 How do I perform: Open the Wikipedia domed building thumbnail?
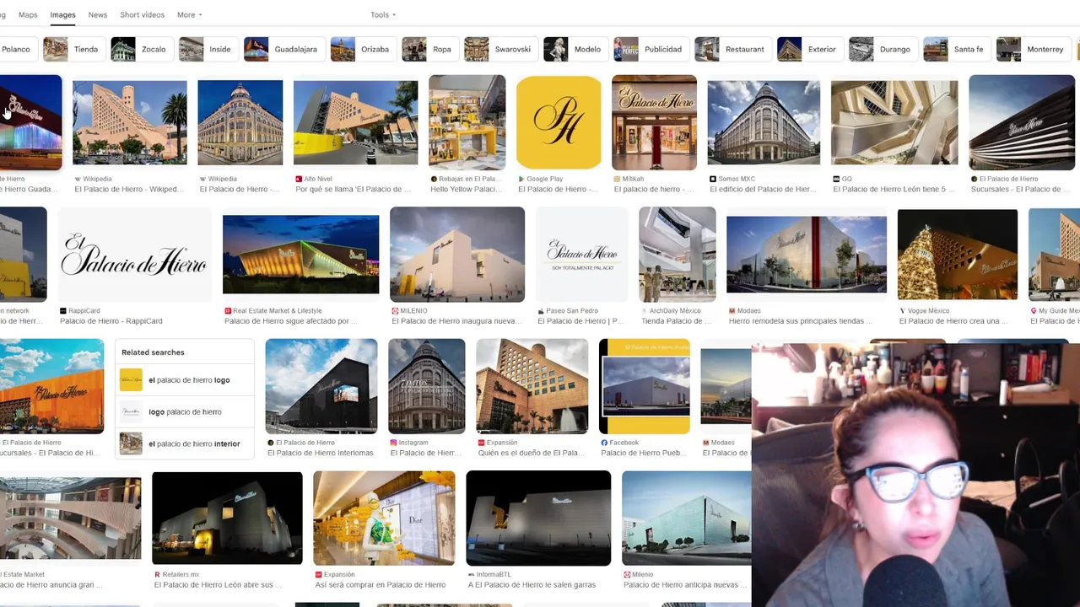(x=240, y=122)
